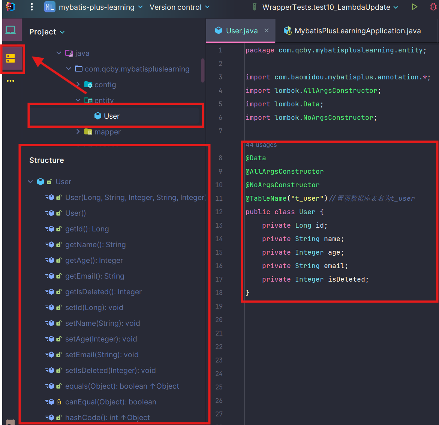Collapse the entity package node
439x425 pixels.
(78, 100)
